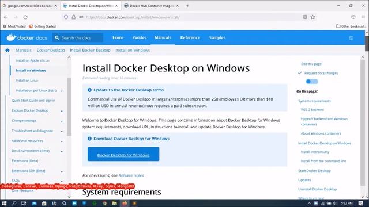Open taskbar search magnifier
The height and width of the screenshot is (207, 369).
coord(14,203)
